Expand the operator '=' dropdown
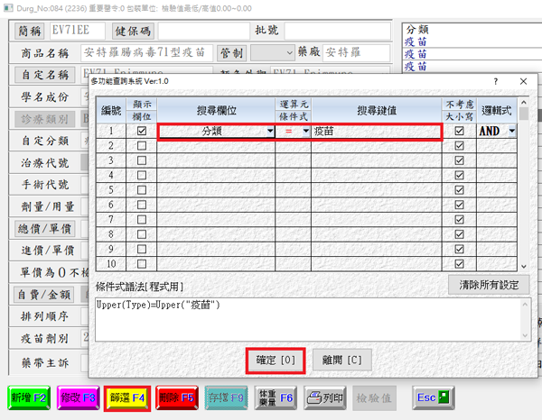Image resolution: width=542 pixels, height=420 pixels. [304, 132]
